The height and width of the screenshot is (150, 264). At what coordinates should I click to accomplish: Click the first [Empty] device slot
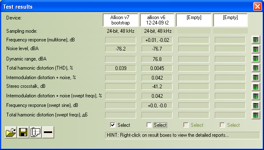pos(194,20)
